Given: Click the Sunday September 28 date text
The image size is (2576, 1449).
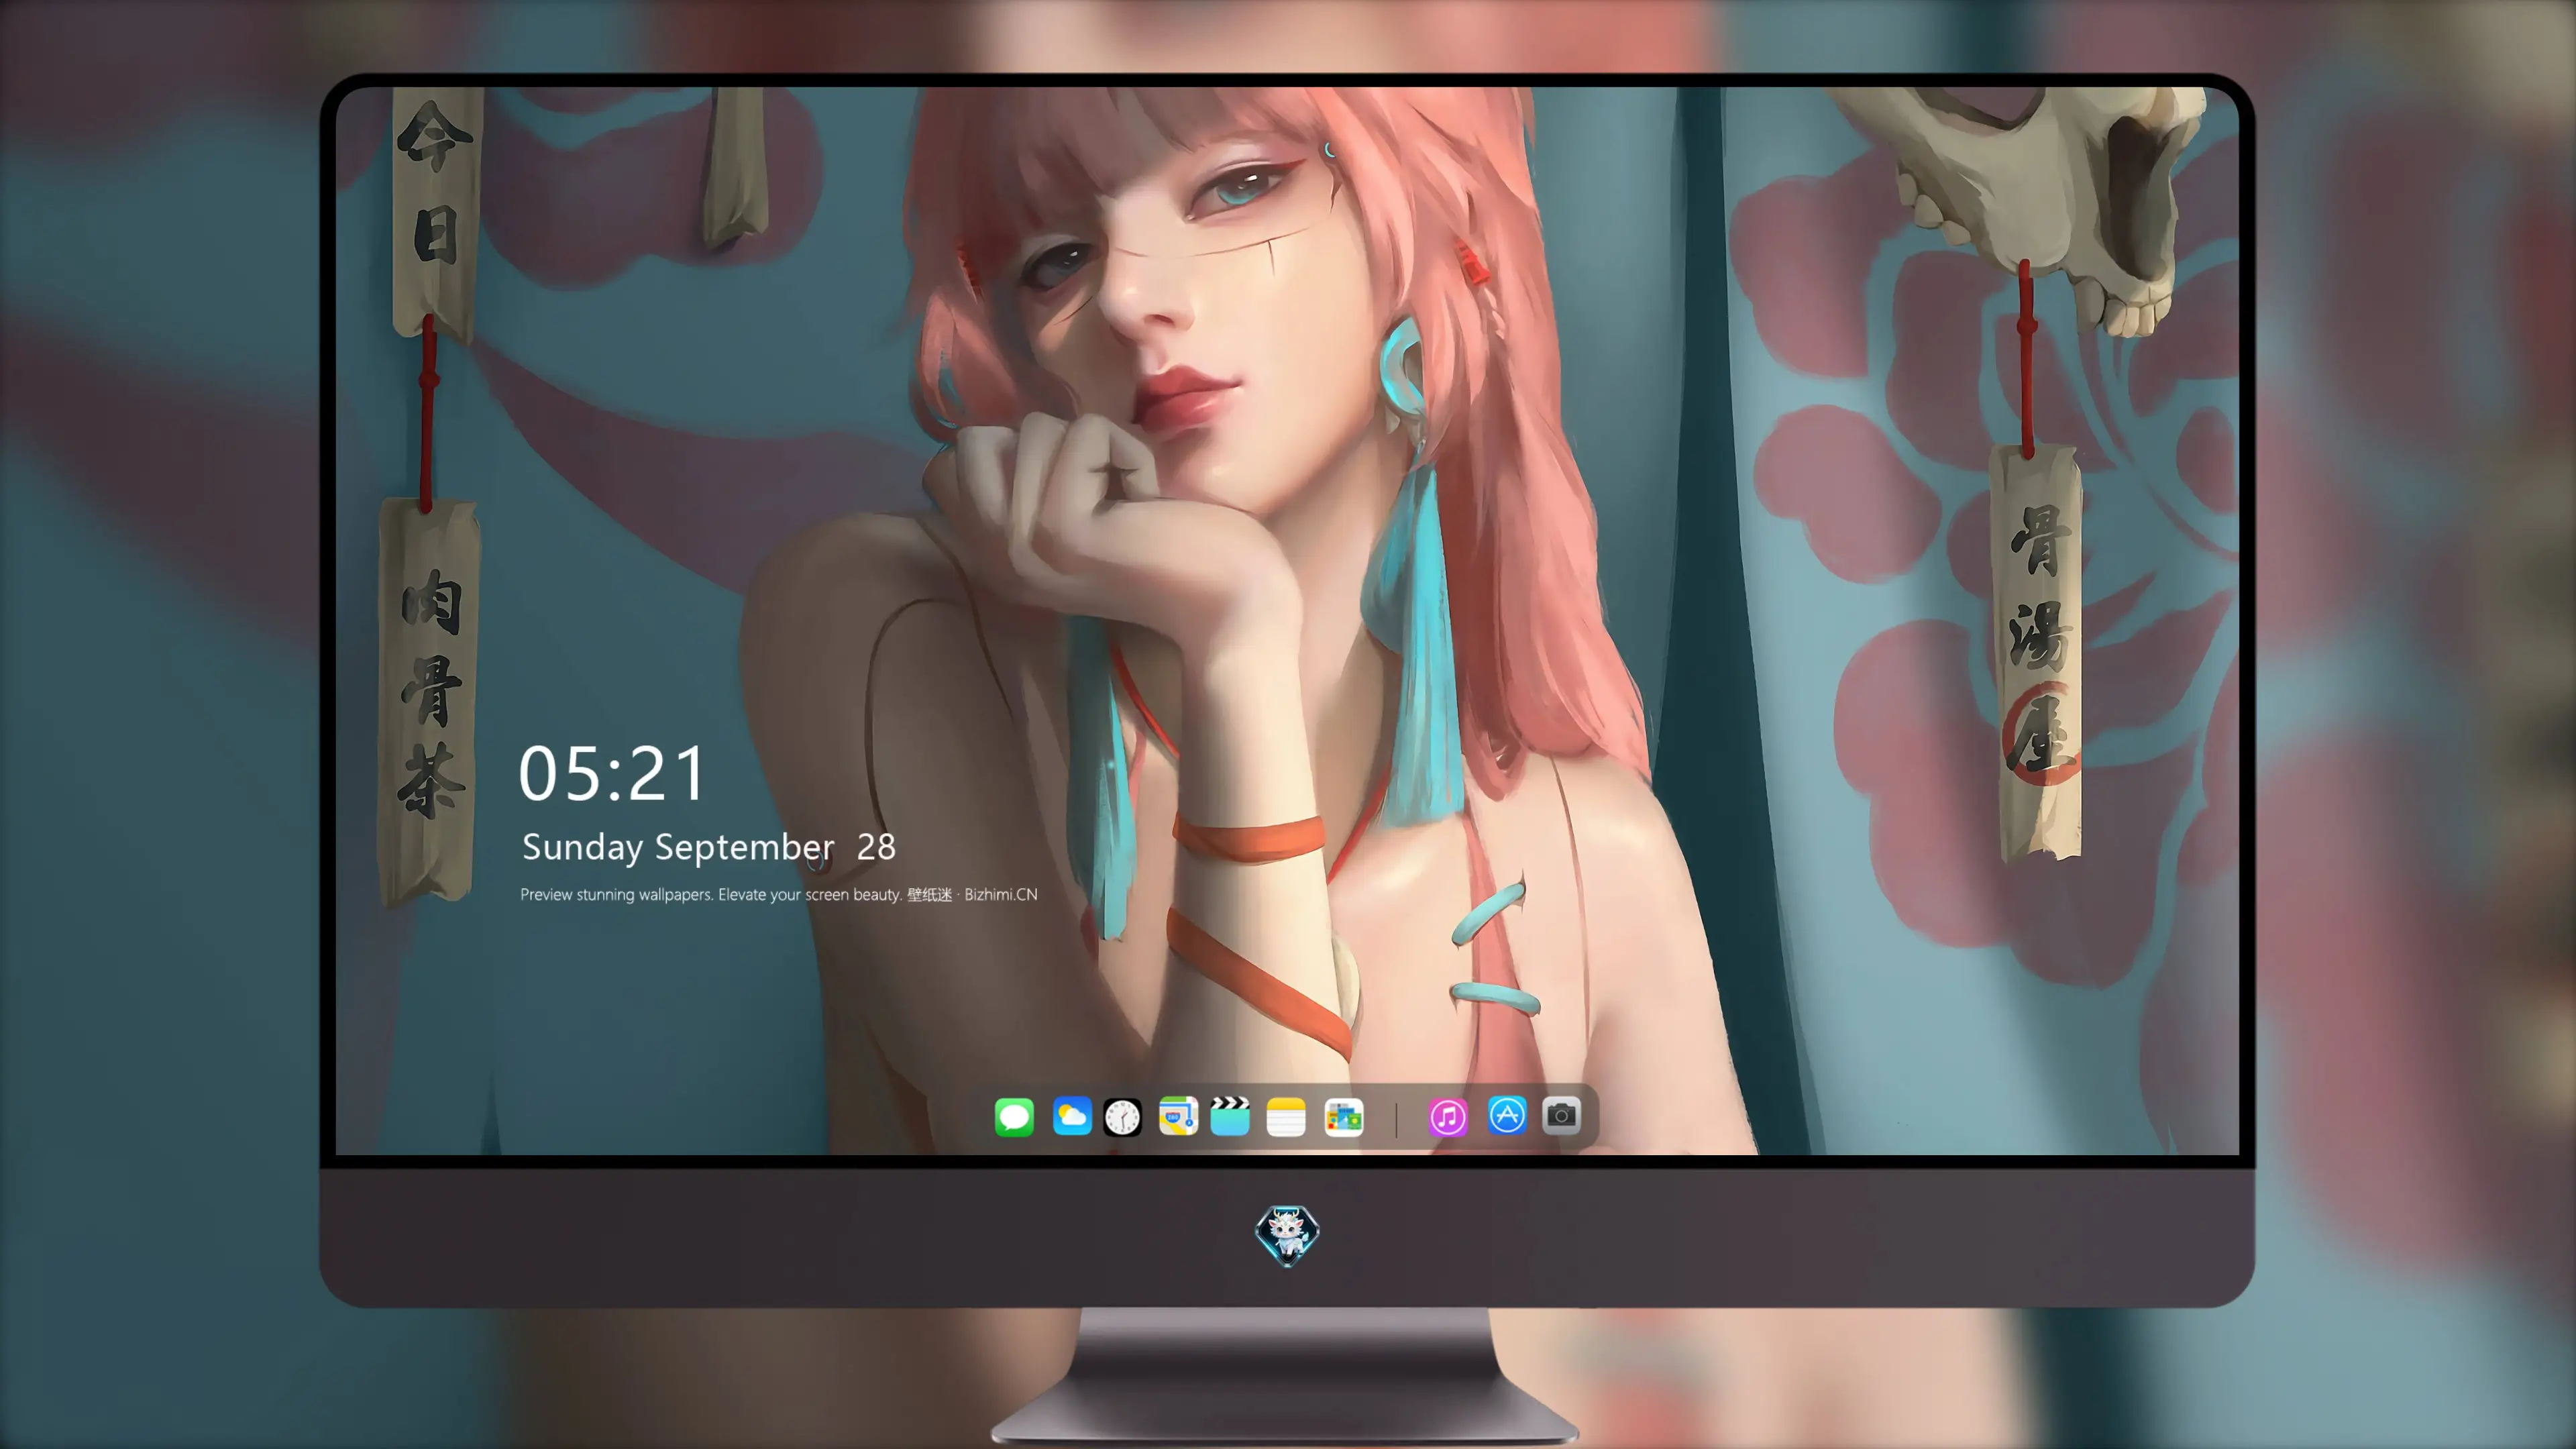Looking at the screenshot, I should point(709,847).
